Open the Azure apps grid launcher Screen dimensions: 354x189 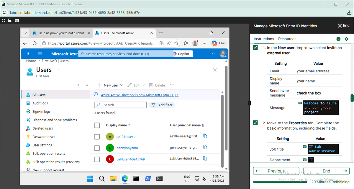pos(27,54)
